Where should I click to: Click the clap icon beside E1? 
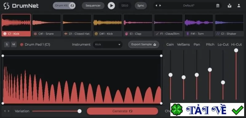click(x=127, y=34)
